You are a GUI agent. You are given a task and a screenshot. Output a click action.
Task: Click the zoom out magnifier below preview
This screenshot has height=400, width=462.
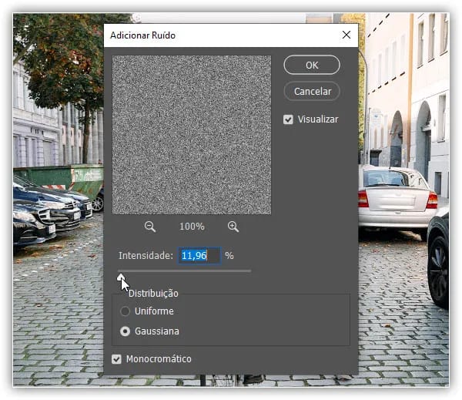tap(150, 227)
